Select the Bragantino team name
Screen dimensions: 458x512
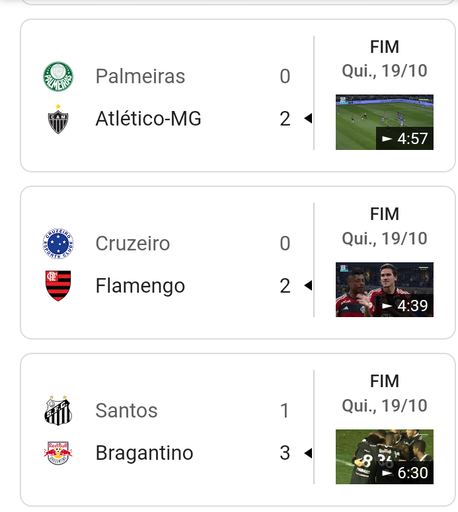[x=144, y=453]
